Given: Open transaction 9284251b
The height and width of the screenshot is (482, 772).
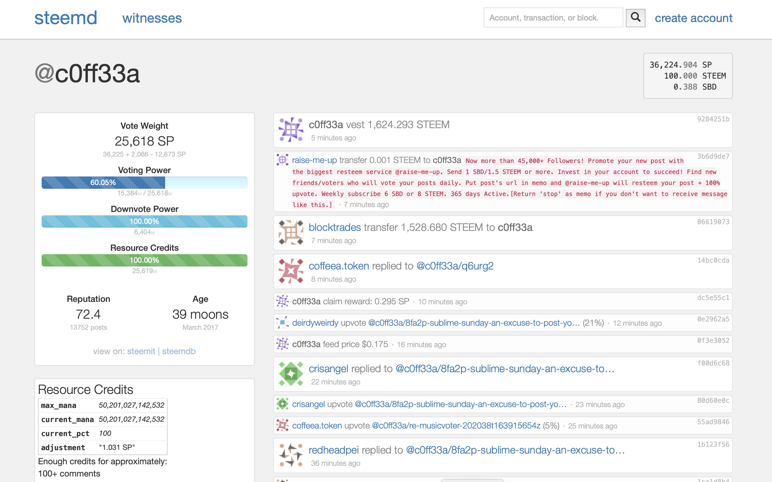Looking at the screenshot, I should click(713, 119).
